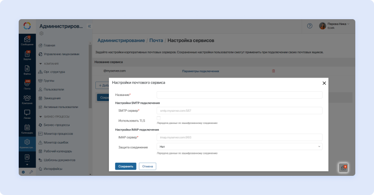Enable the Использовать TLS checkbox

[158, 118]
